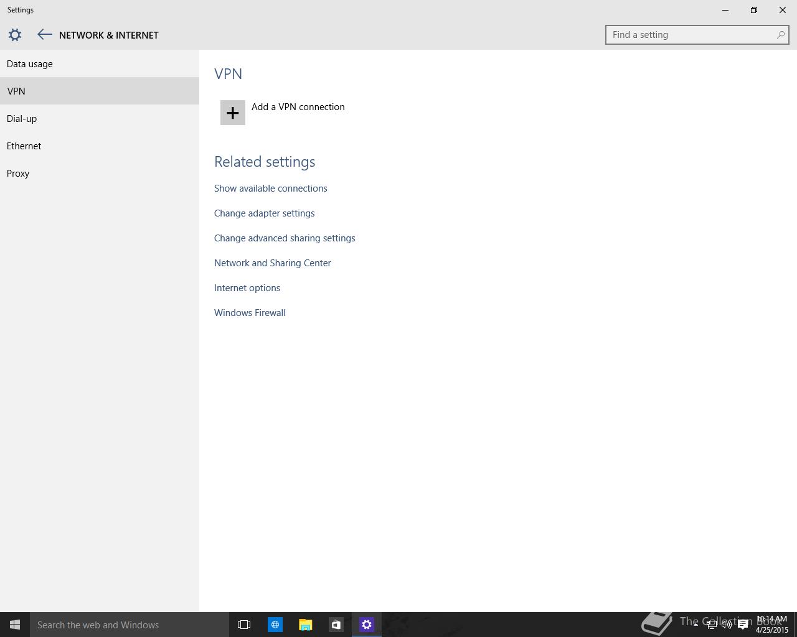Screen dimensions: 797x637
Task: Focus the Find a setting search box
Action: click(697, 35)
